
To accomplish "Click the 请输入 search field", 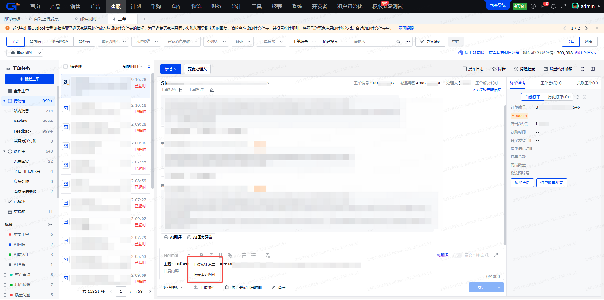I will coord(373,42).
